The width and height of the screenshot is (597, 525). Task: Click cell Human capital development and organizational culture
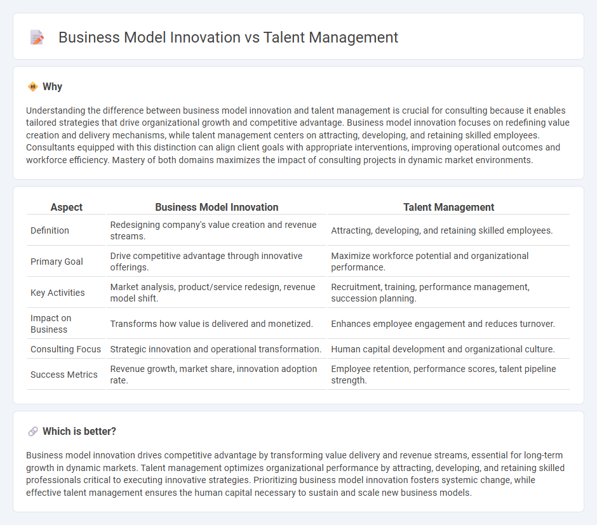pos(448,349)
